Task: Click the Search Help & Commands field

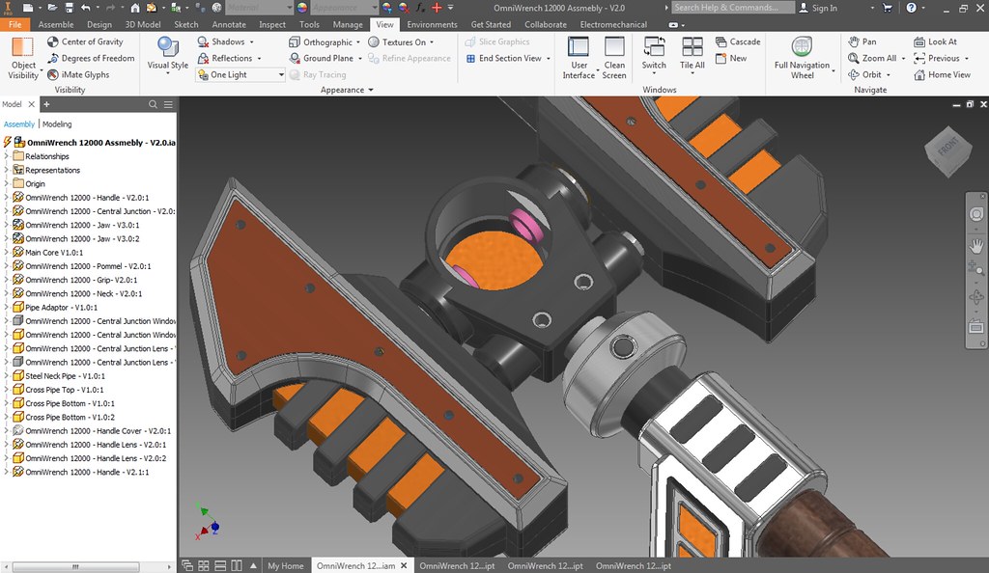Action: click(x=733, y=8)
